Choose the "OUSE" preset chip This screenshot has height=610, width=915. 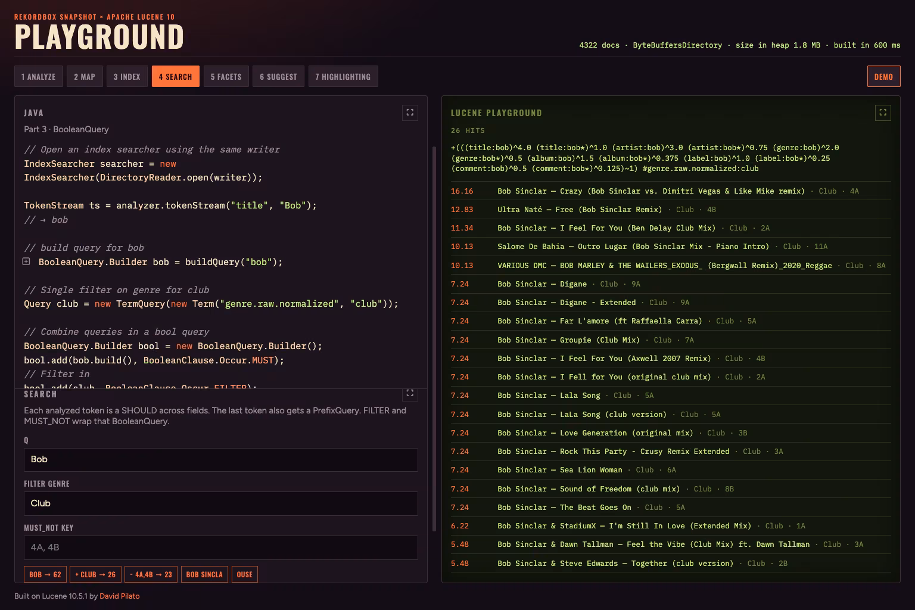tap(245, 574)
